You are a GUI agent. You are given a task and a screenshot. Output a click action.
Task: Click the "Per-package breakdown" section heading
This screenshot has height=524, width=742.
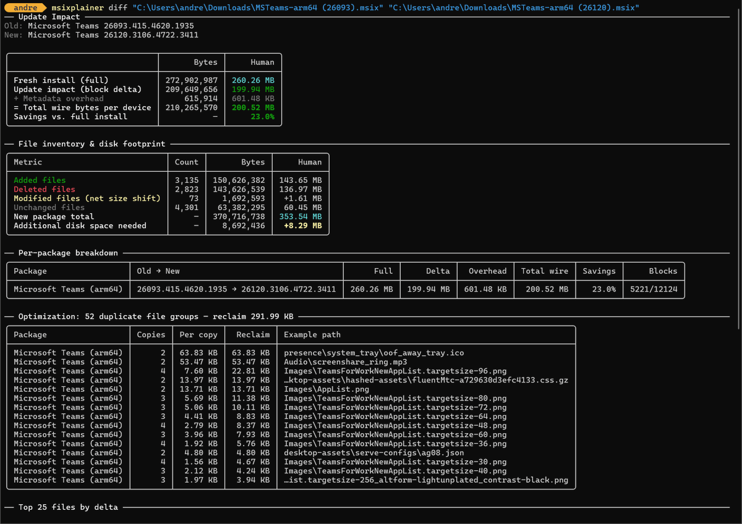click(x=68, y=253)
